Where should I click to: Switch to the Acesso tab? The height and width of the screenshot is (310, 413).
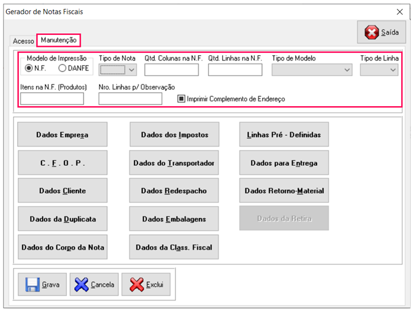(x=24, y=41)
